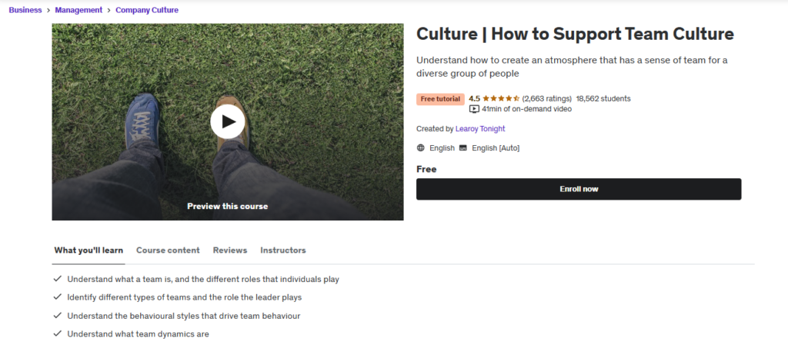Click the globe language icon
Screen dimensions: 788x341
click(421, 148)
